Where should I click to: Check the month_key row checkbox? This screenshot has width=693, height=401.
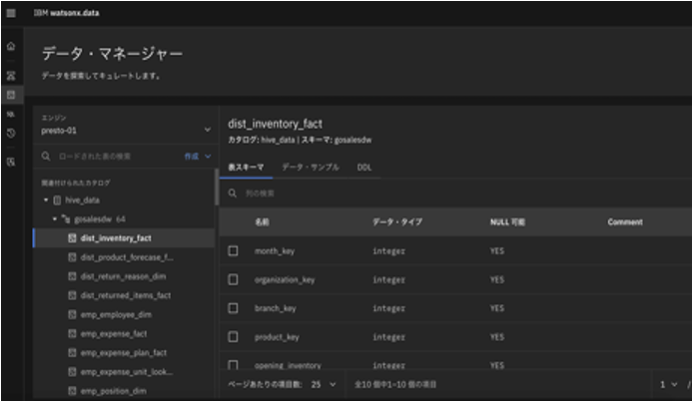click(233, 250)
